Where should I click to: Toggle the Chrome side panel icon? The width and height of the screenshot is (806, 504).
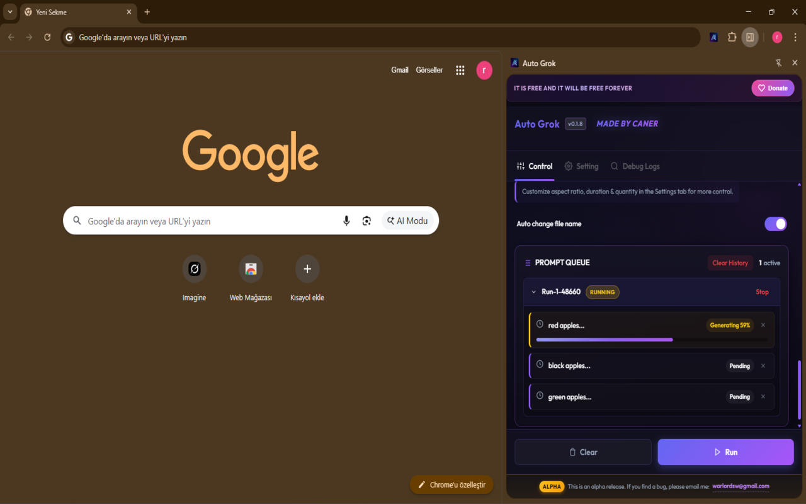coord(750,37)
